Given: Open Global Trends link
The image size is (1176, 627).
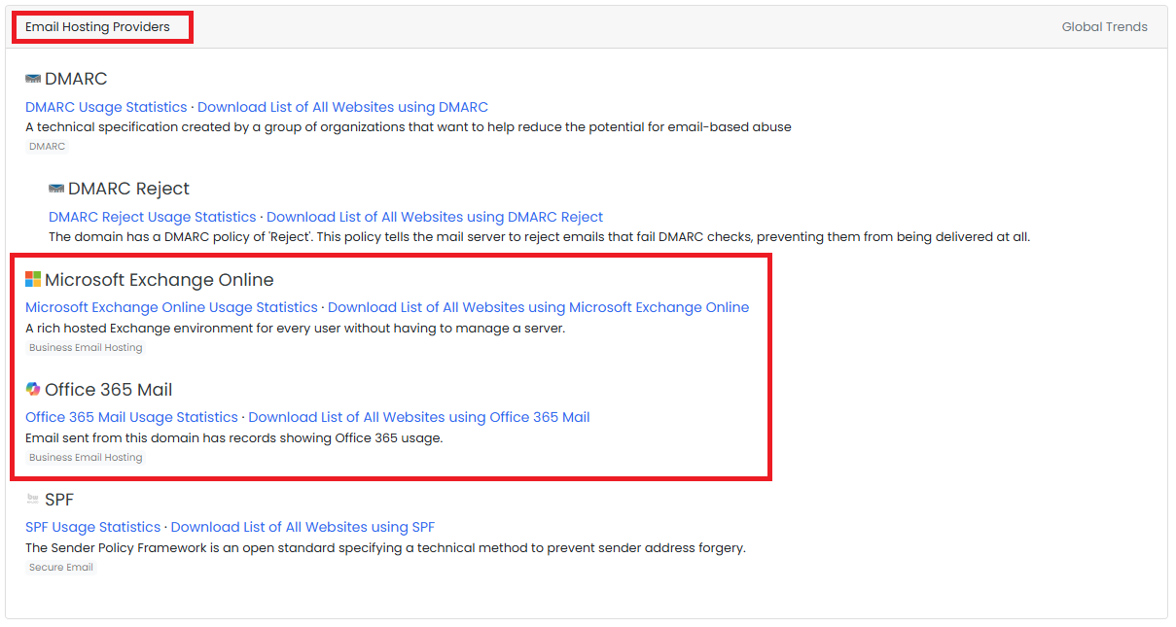Looking at the screenshot, I should 1104,27.
